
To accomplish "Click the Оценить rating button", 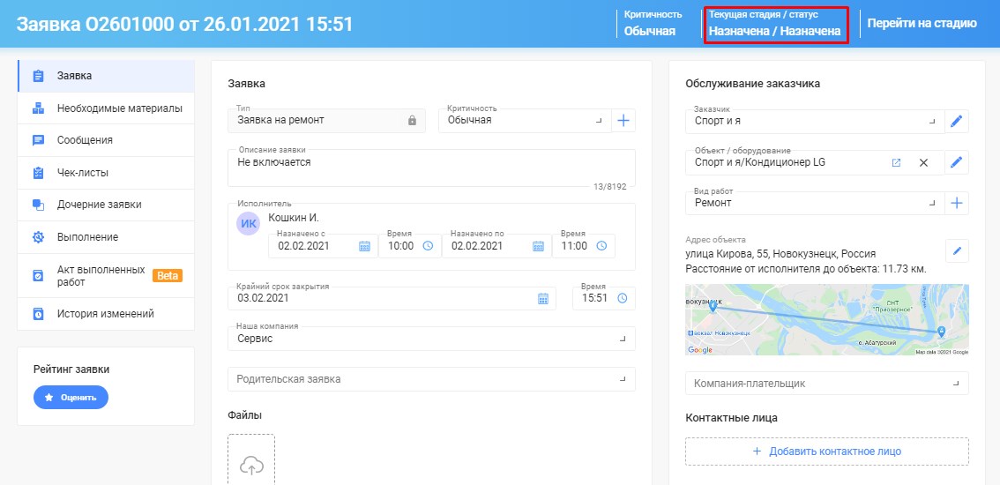I will click(71, 398).
